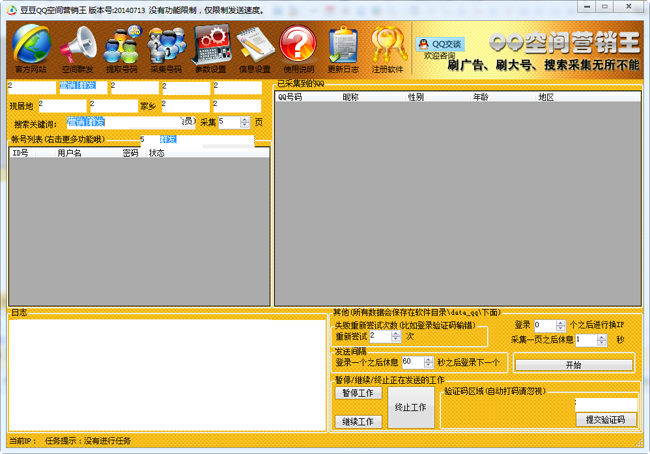Click the captcha input box above 提交验证码
Screen dimensions: 650x454
[x=606, y=405]
